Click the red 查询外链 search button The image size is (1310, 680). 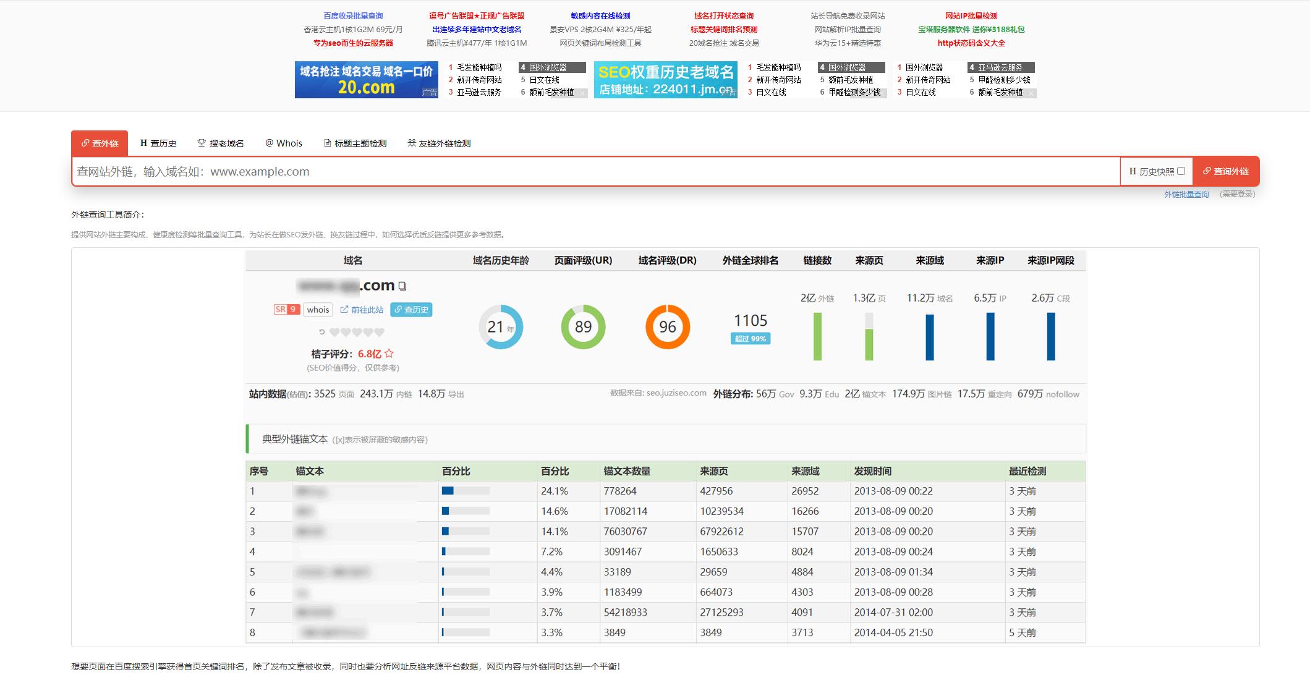(x=1226, y=171)
